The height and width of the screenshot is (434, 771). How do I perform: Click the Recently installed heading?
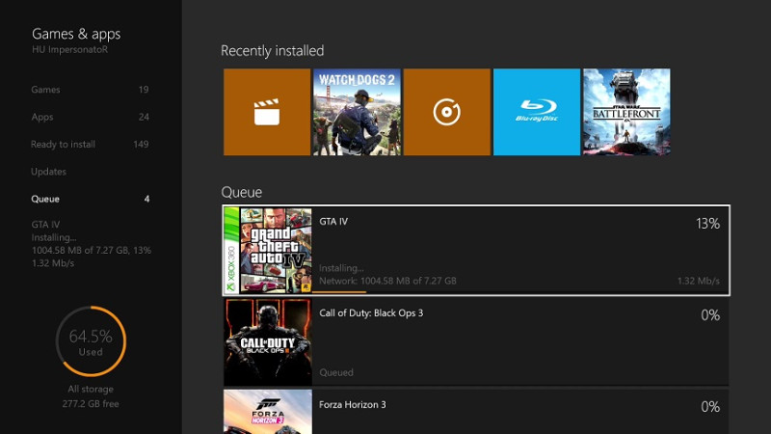click(273, 51)
